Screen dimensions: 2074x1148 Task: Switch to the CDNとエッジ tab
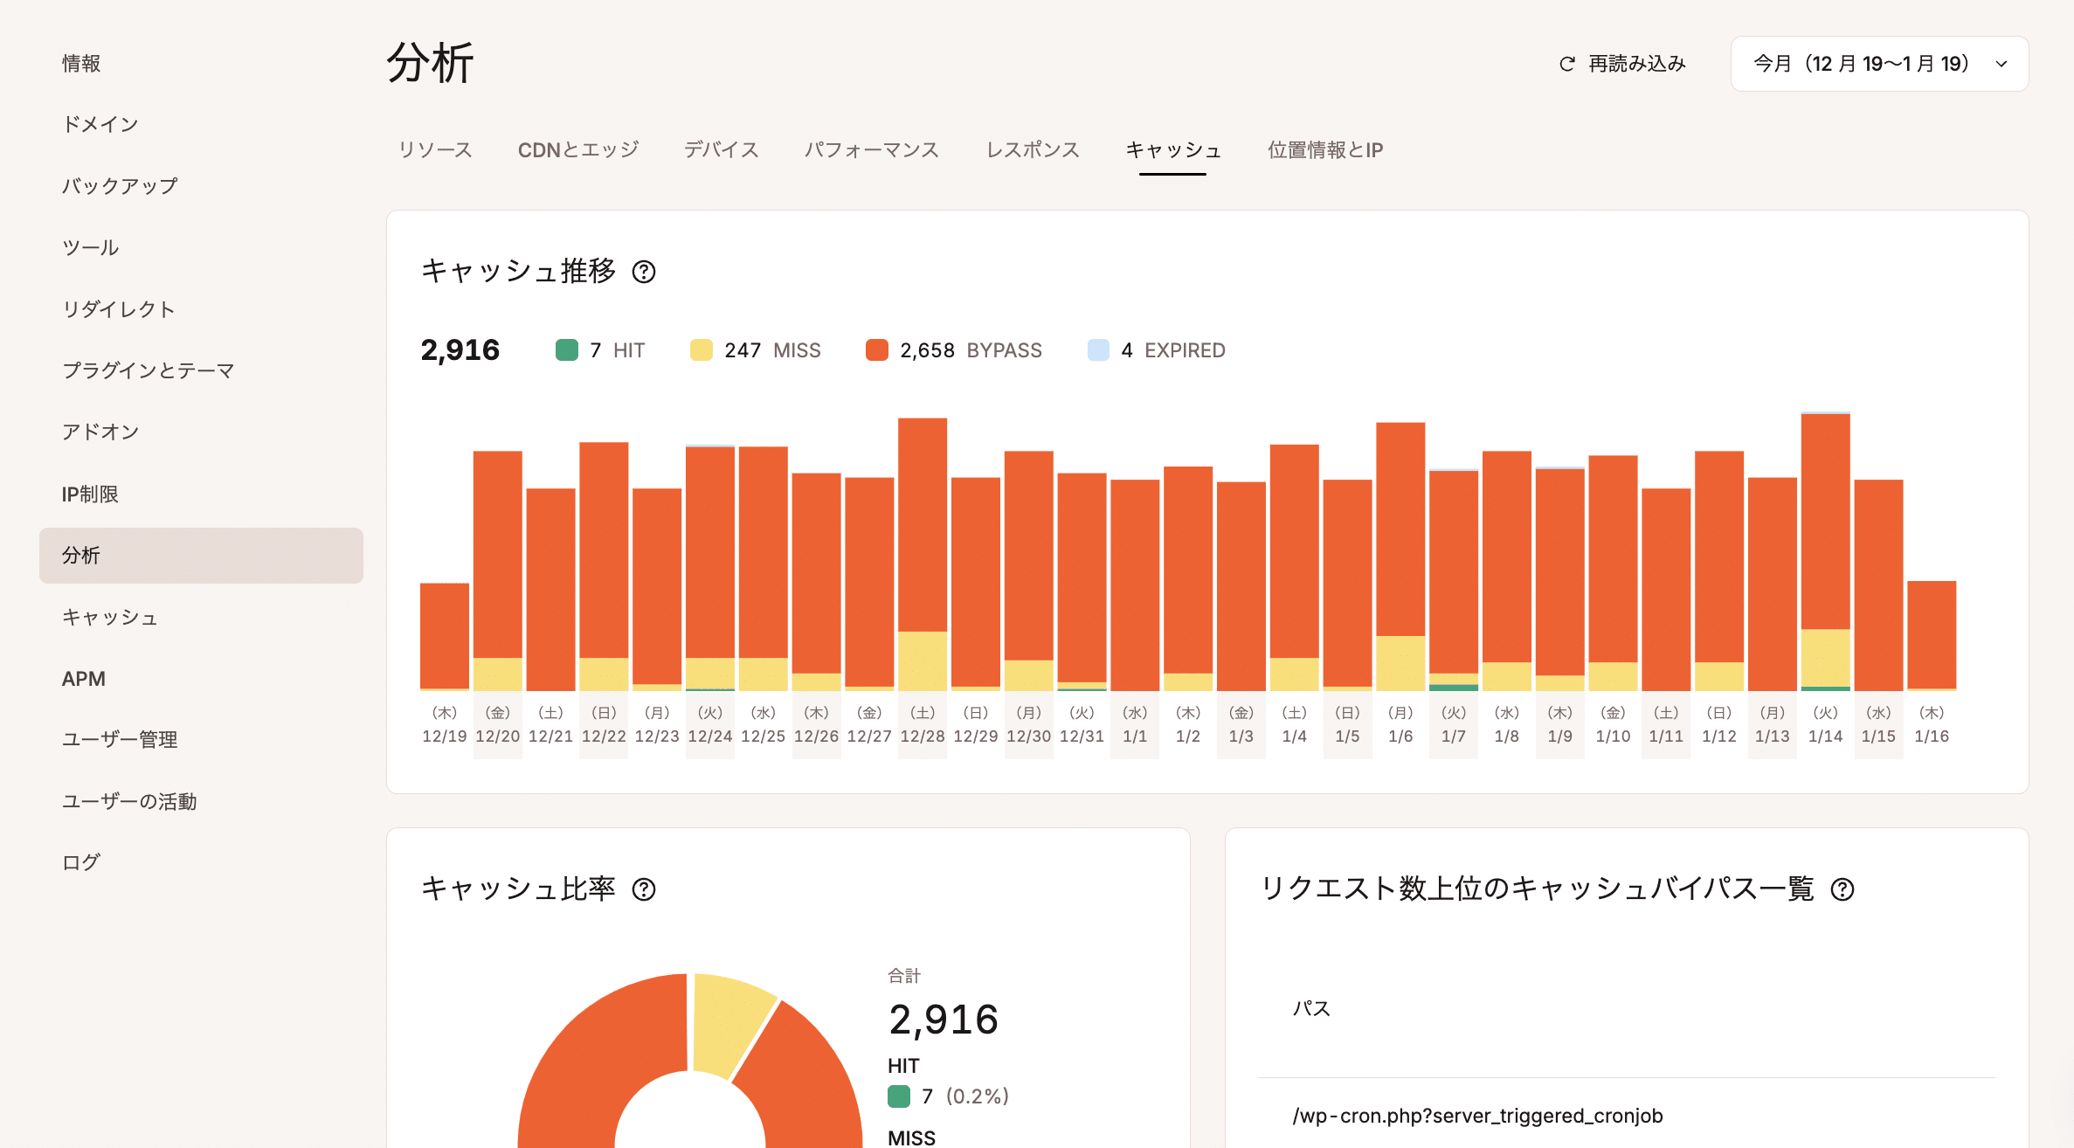(x=578, y=150)
